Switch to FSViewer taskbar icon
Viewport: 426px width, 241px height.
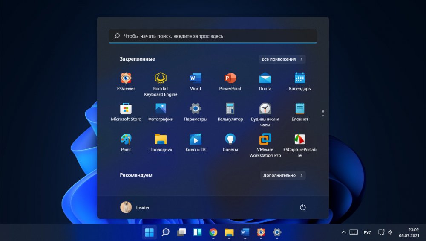tap(261, 232)
